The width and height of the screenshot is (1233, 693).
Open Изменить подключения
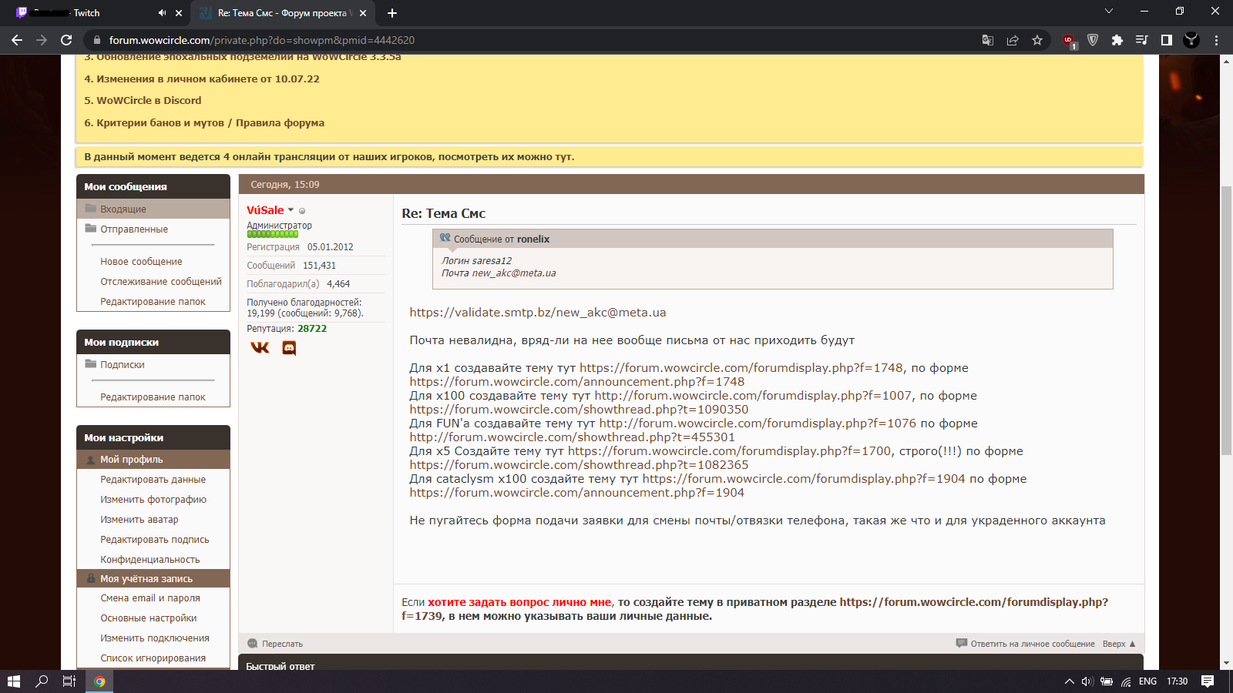click(x=155, y=638)
